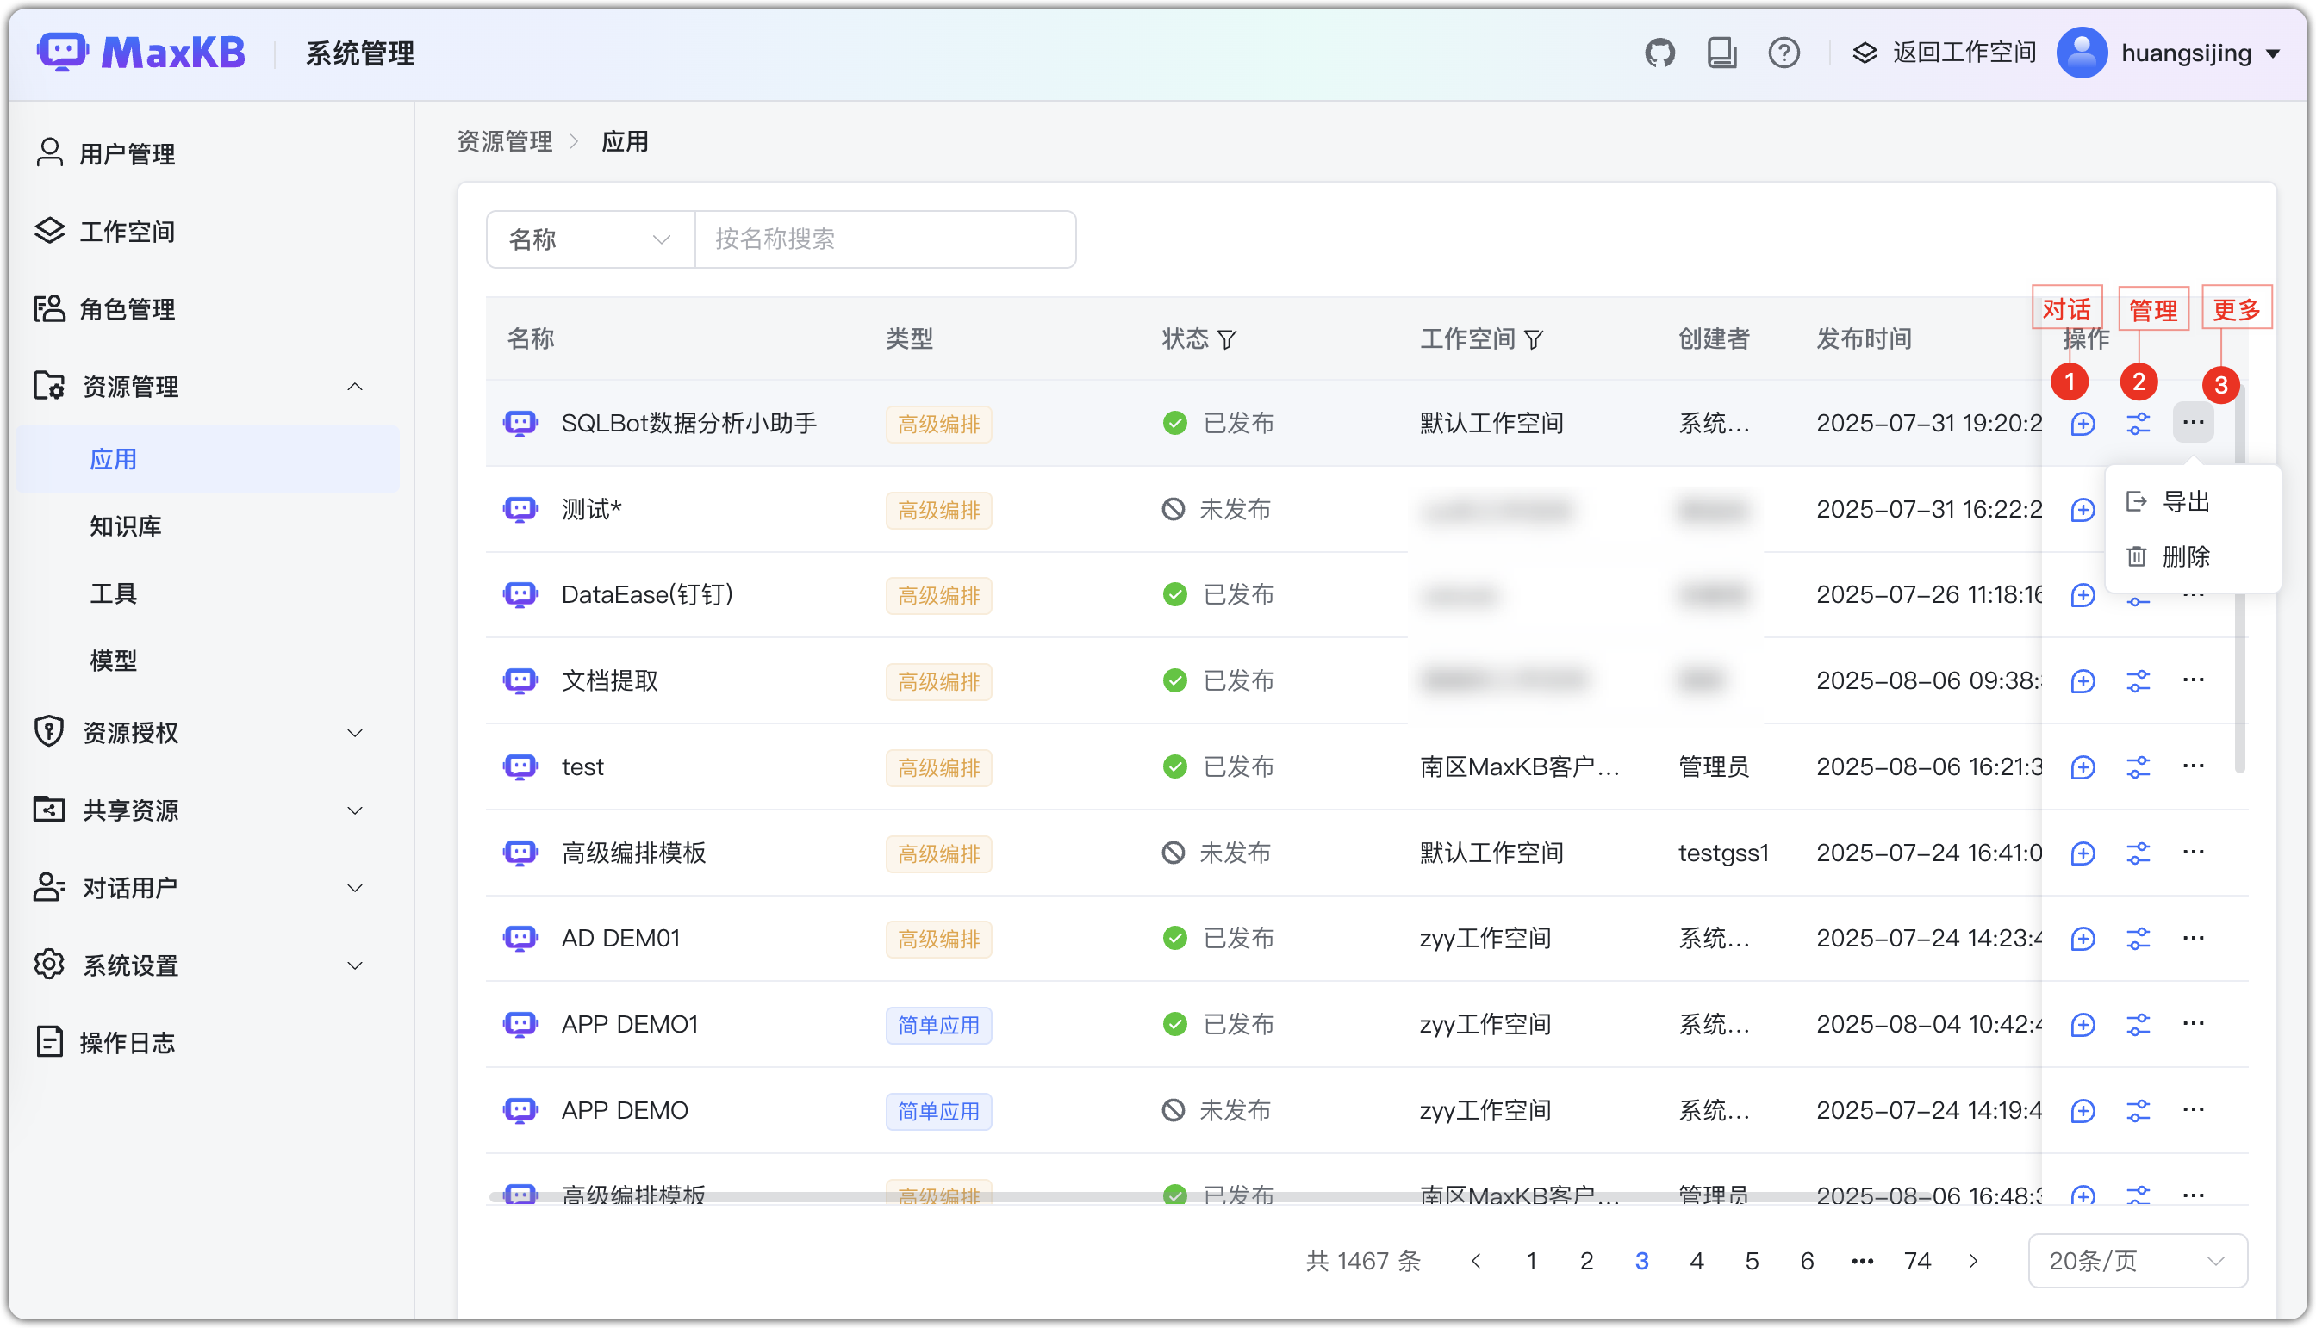Click the pagination ellipsis jump button
The width and height of the screenshot is (2316, 1328).
click(1862, 1261)
